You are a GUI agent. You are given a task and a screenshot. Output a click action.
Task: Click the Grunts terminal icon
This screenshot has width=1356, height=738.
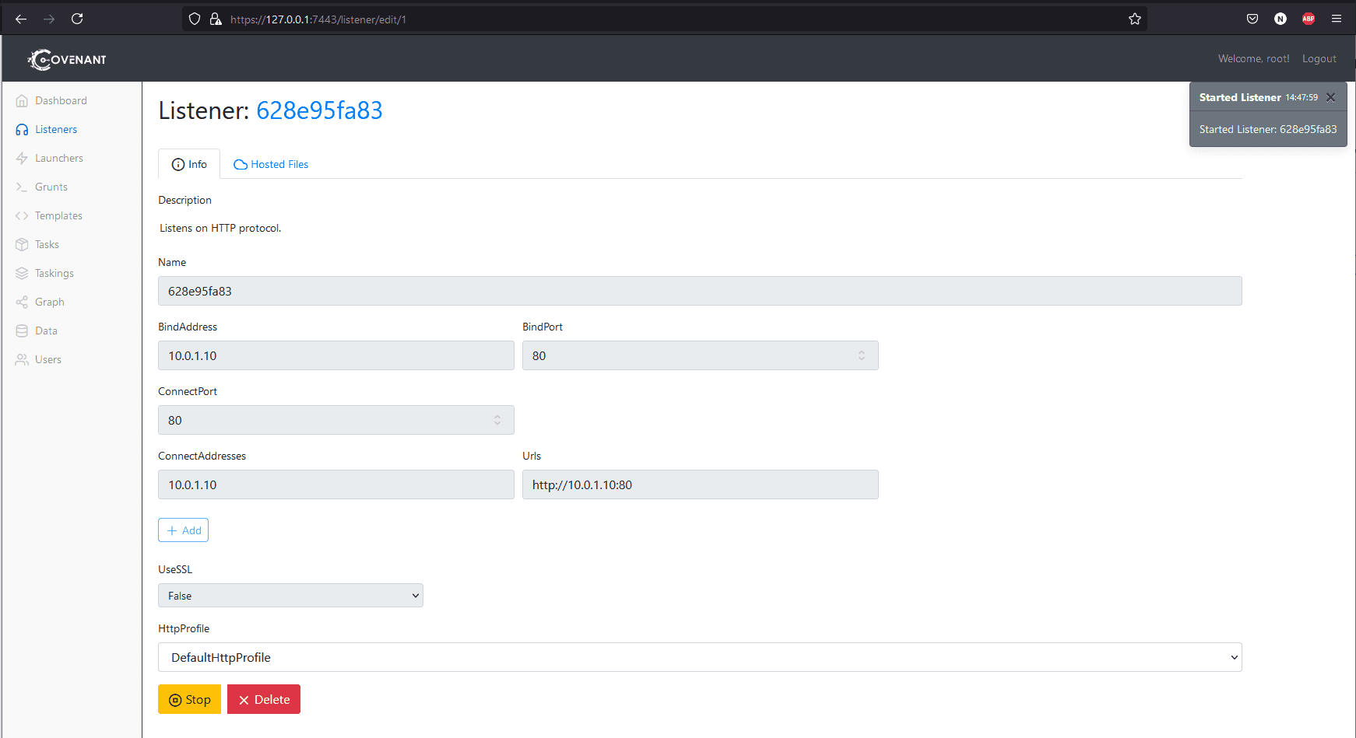coord(22,187)
